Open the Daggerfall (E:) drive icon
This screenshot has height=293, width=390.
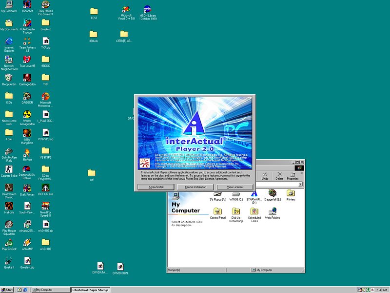[273, 193]
